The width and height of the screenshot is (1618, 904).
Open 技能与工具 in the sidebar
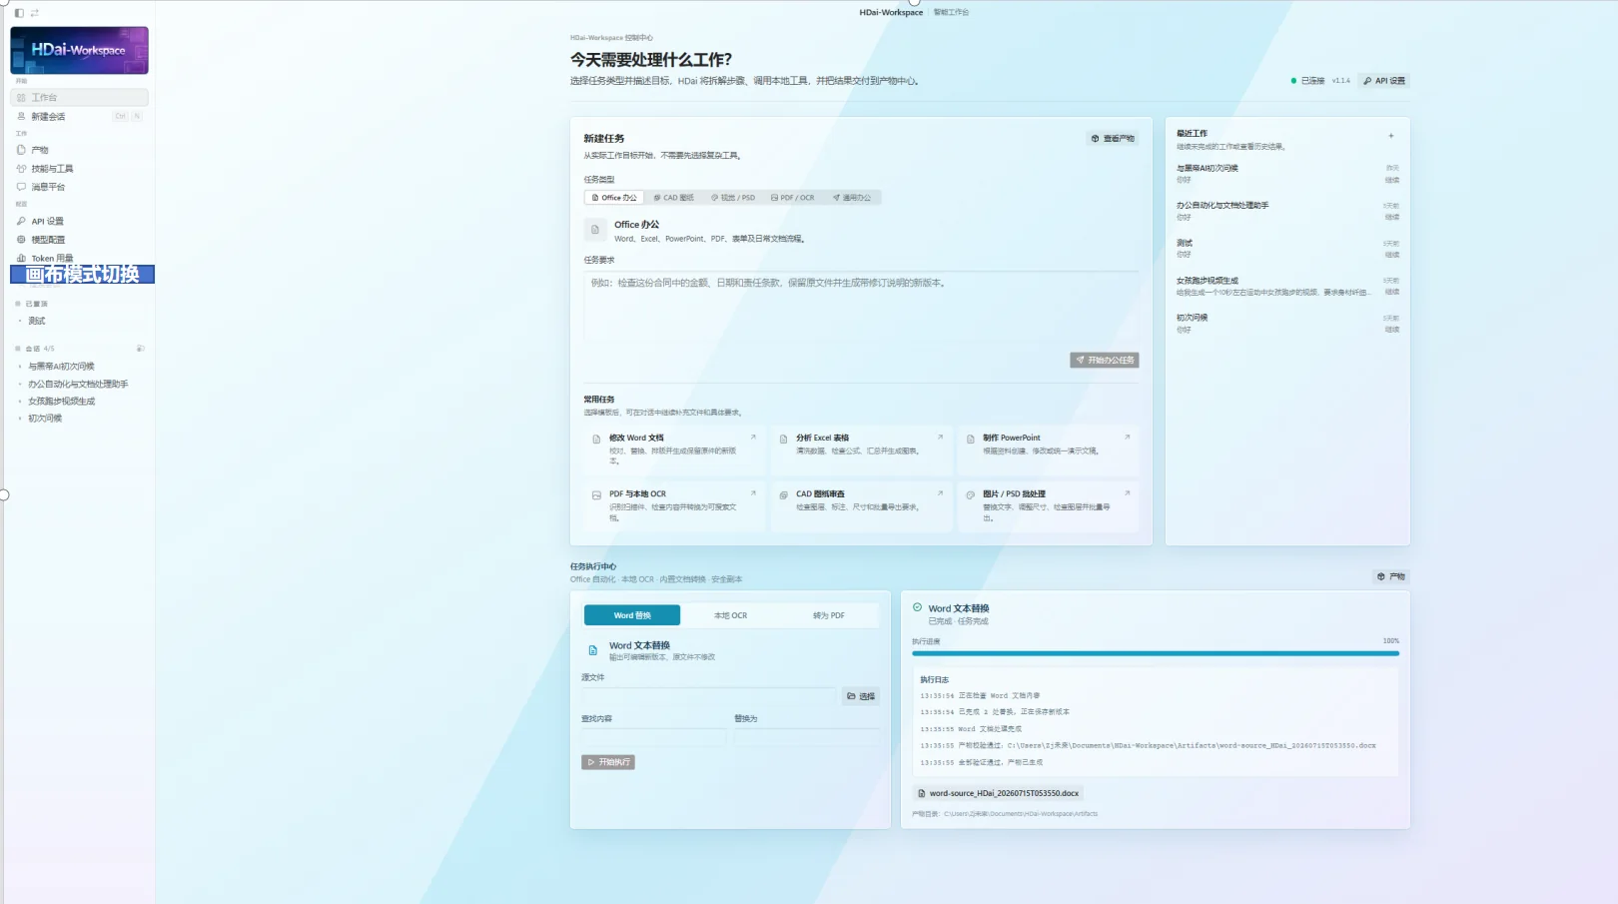point(79,169)
